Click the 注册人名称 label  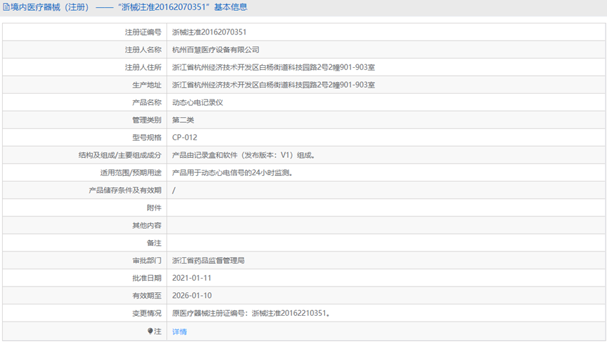[x=143, y=49]
